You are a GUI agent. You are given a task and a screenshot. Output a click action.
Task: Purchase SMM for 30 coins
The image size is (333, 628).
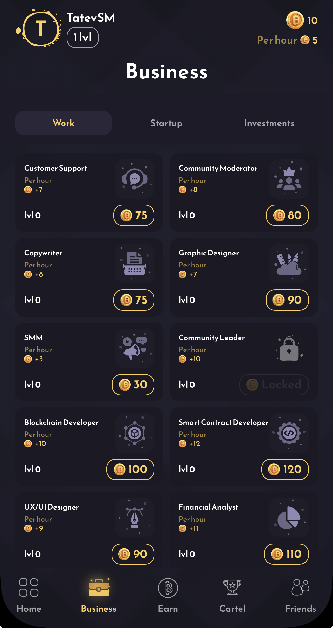coord(133,384)
